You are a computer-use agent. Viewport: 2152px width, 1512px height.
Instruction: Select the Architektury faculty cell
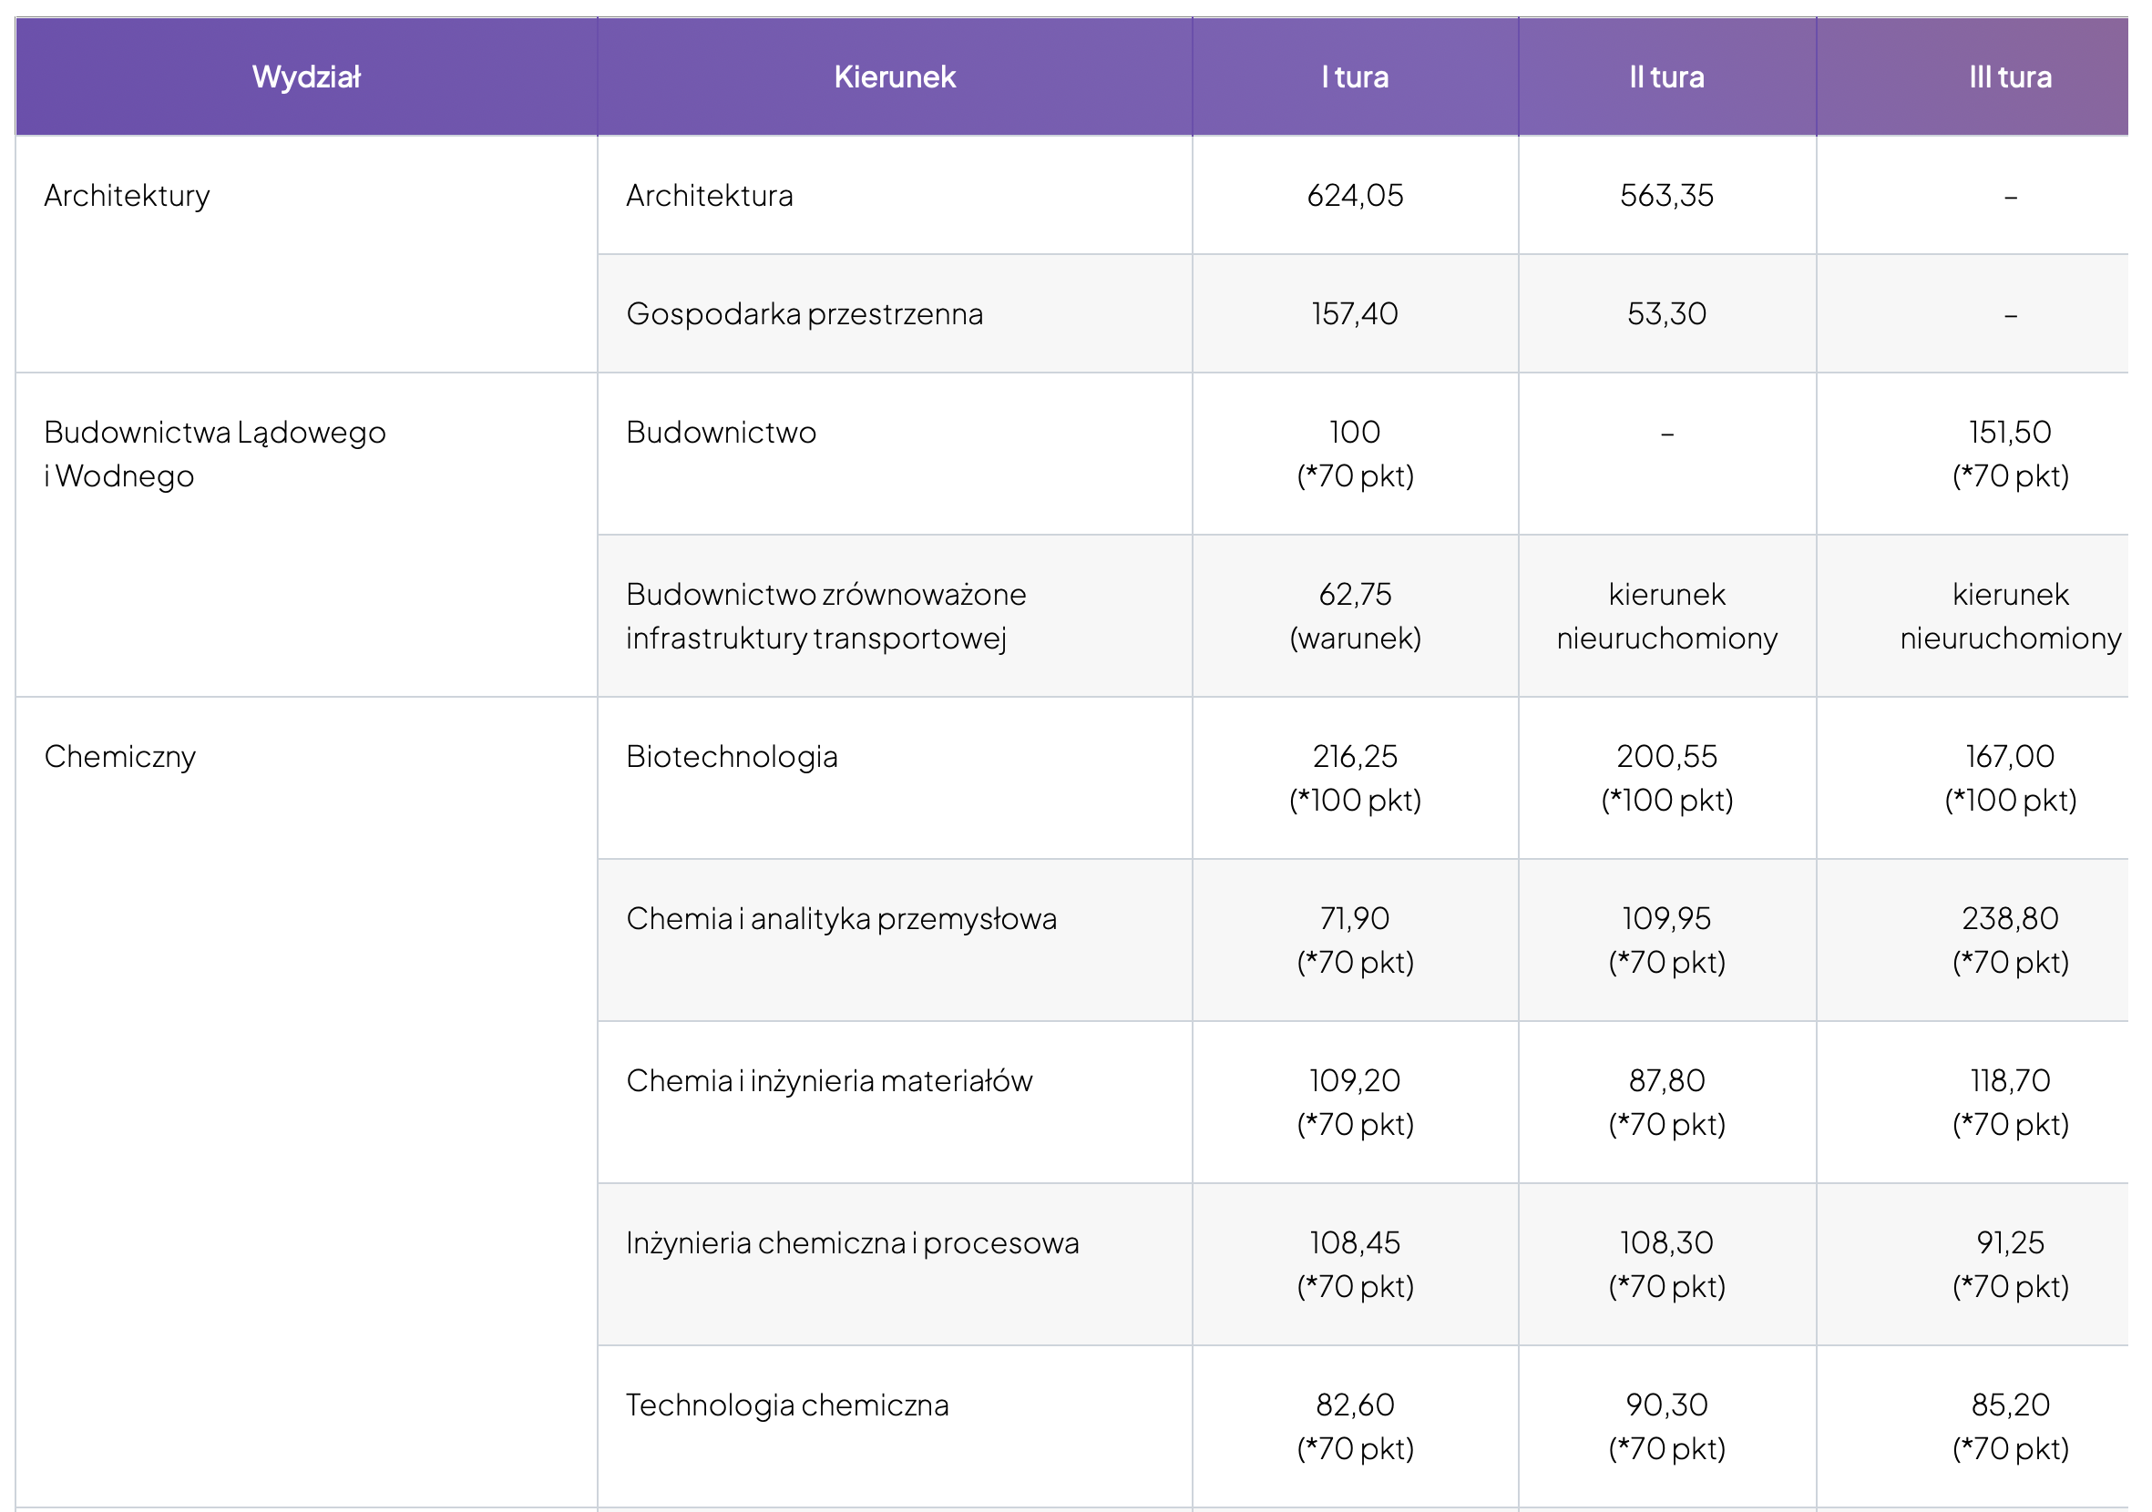click(128, 196)
